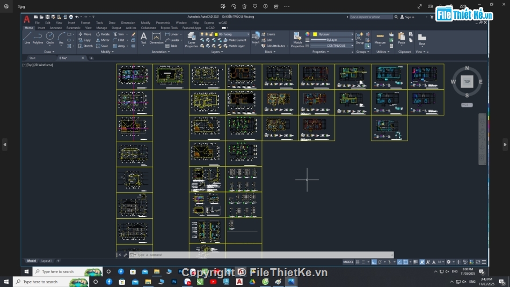Select the Trim tool

pyautogui.click(x=119, y=34)
